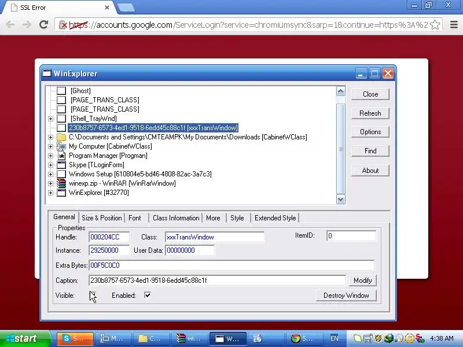Viewport: 463px width, 347px height.
Task: Bookmark the page with star icon
Action: [x=435, y=24]
